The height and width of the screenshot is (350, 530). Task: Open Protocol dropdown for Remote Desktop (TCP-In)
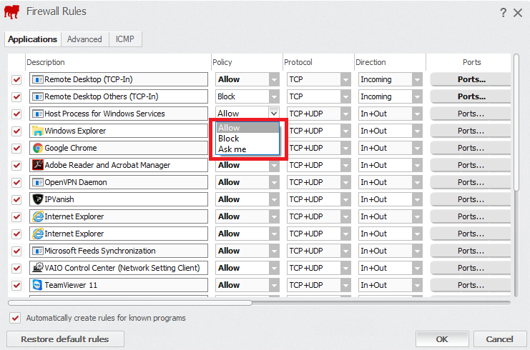click(345, 80)
